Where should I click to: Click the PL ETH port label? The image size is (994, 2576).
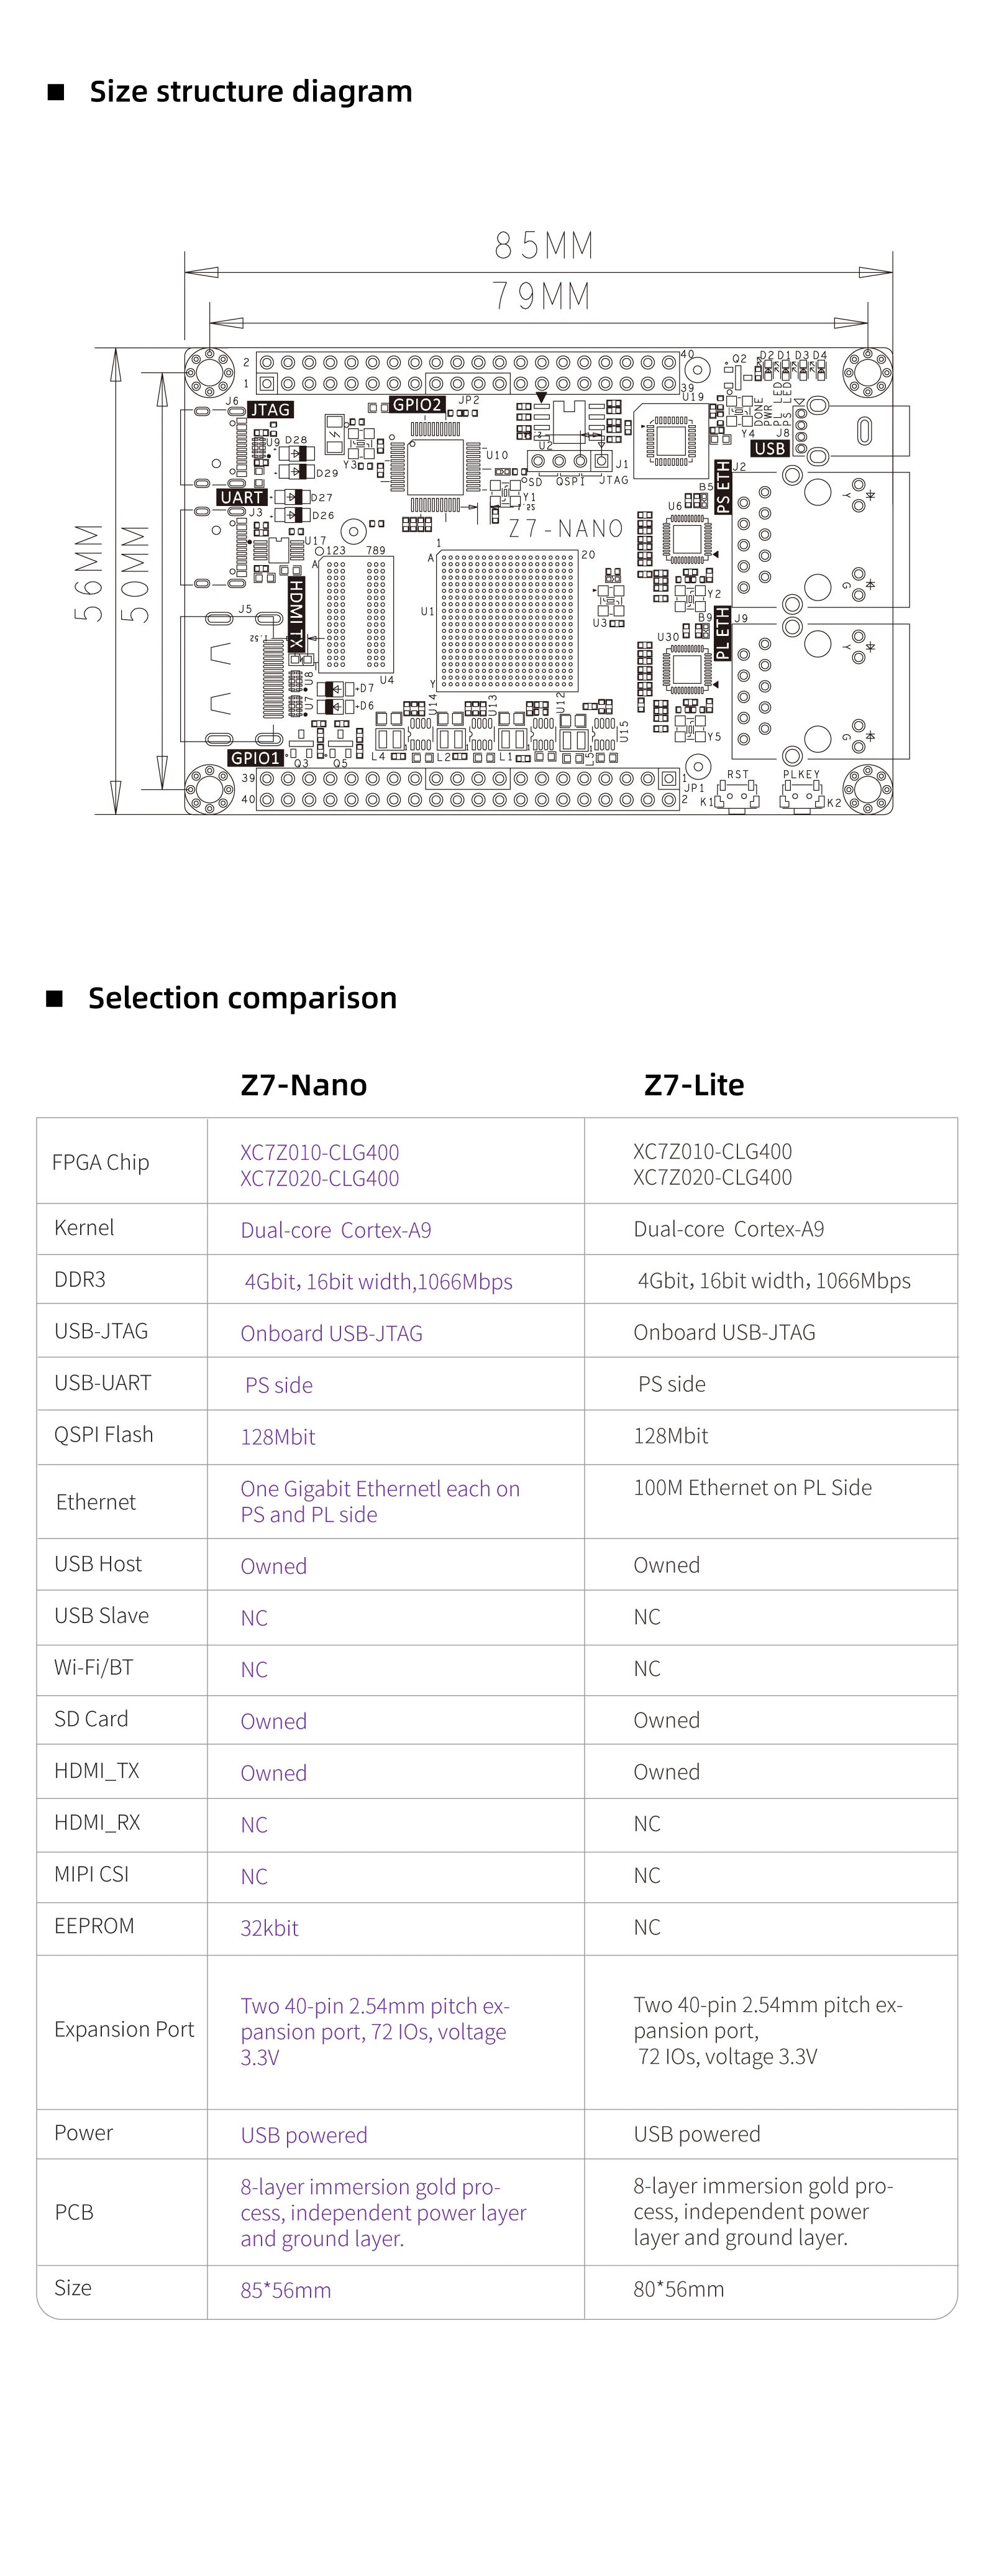[x=723, y=633]
